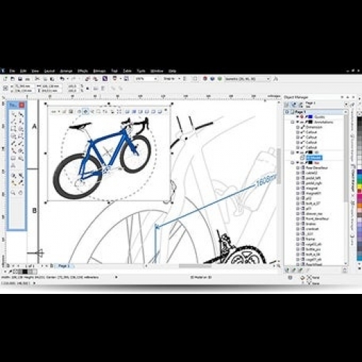
Task: Click the Cut scissors icon
Action: (37, 79)
